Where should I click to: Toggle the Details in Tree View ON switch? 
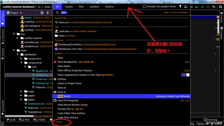pos(185,75)
